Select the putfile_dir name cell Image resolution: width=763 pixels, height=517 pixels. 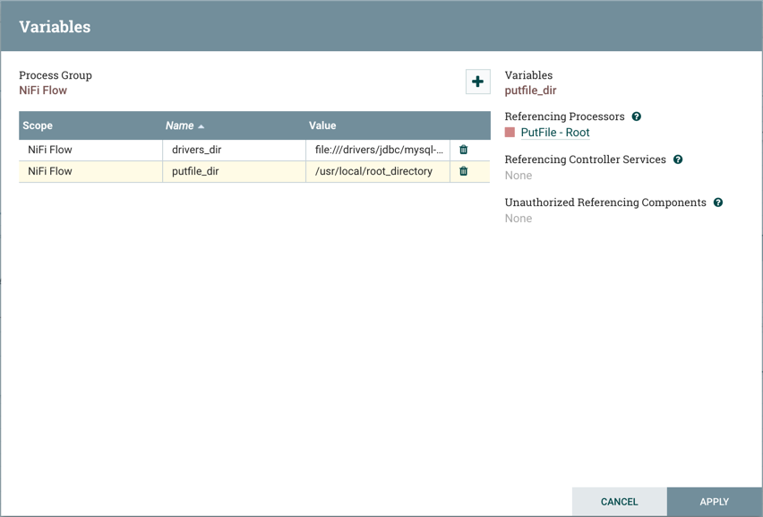coord(196,171)
